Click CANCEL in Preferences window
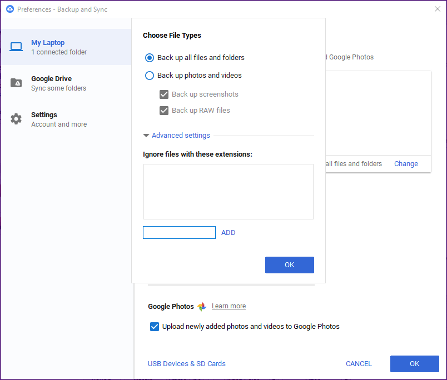 (x=359, y=364)
